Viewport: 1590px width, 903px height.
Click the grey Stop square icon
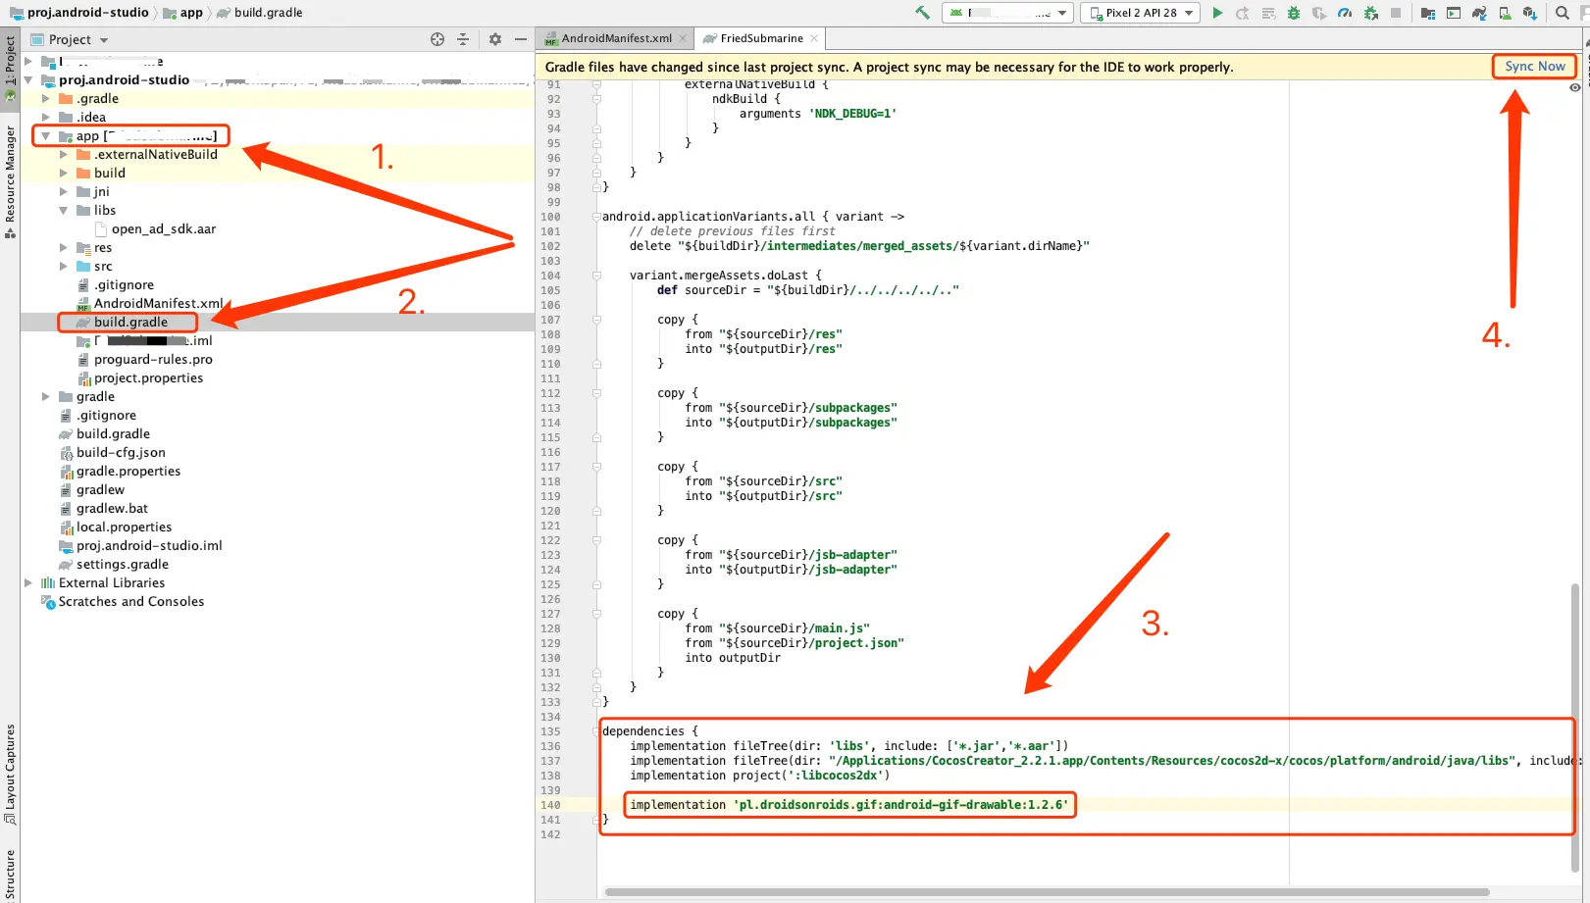pos(1396,13)
